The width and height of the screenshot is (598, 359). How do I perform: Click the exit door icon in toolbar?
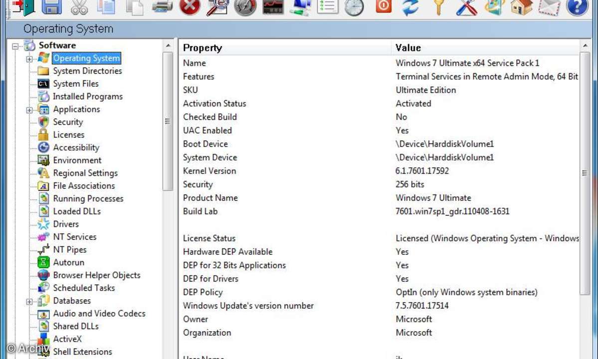pyautogui.click(x=23, y=7)
